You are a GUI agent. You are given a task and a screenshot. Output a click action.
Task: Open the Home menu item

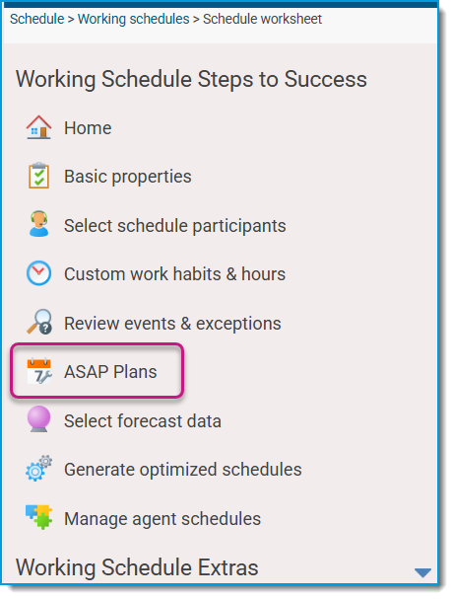88,128
